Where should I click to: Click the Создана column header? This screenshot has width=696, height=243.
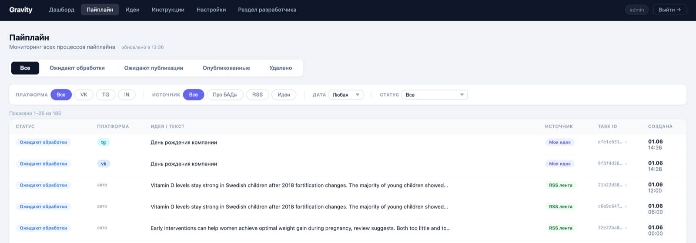pos(660,126)
